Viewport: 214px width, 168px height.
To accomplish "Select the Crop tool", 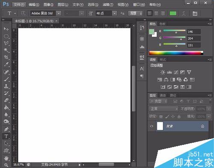I will [6, 57].
